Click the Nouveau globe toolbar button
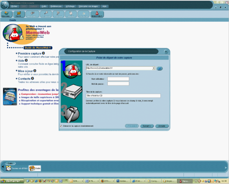 (x=6, y=14)
